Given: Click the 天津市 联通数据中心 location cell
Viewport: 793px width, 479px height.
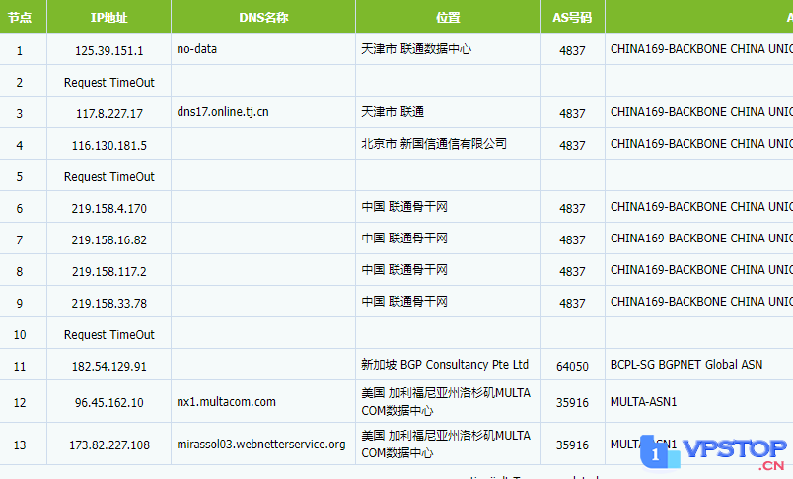Looking at the screenshot, I should 448,49.
